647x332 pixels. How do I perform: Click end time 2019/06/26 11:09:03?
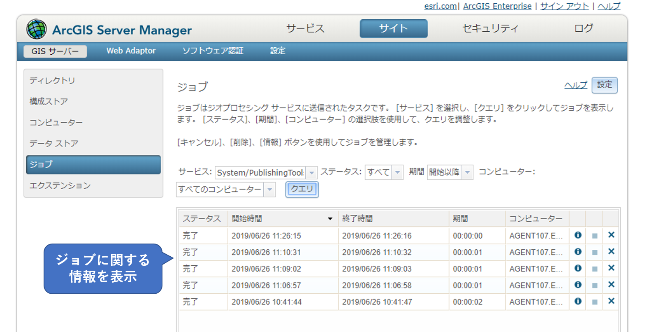(x=377, y=269)
